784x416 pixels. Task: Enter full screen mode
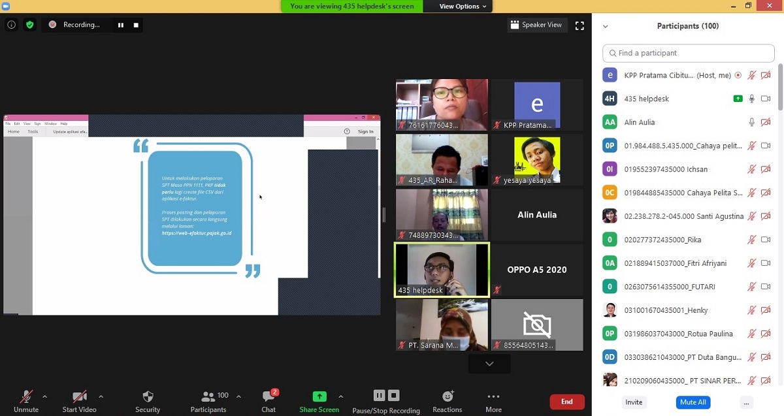pos(580,25)
